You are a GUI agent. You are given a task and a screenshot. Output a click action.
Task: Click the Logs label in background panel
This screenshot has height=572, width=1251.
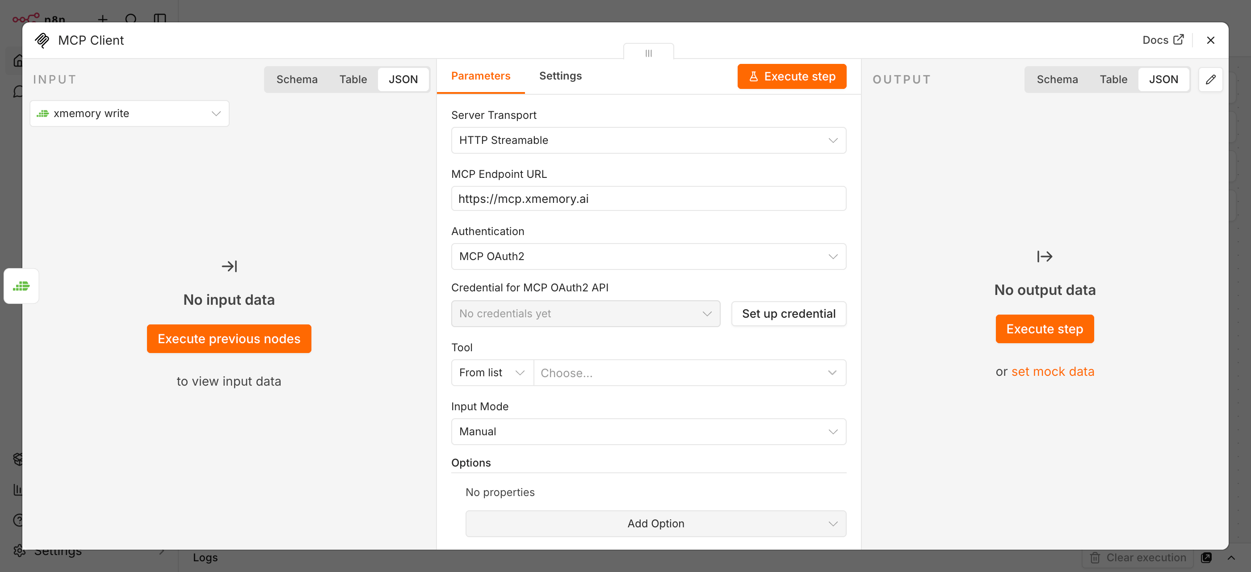click(205, 557)
